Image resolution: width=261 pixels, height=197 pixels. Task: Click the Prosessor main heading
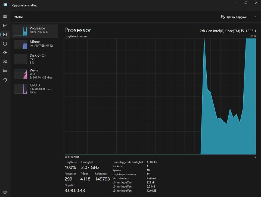coord(78,30)
